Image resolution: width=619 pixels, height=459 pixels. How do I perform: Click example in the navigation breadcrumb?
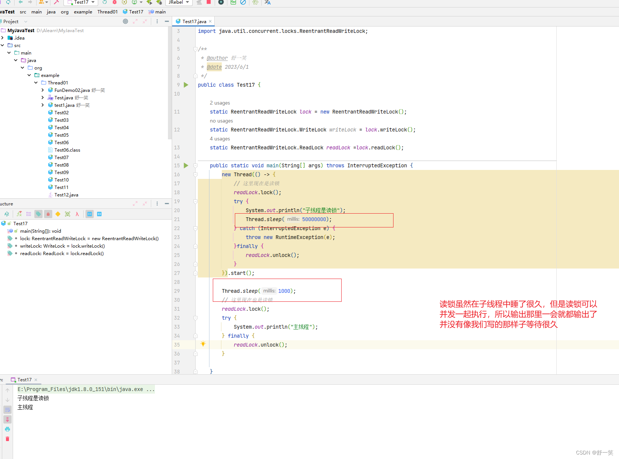pos(83,12)
